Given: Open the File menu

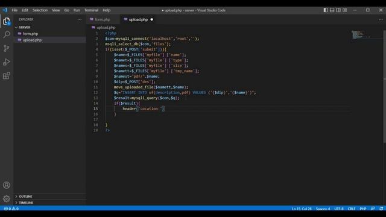Looking at the screenshot, I should point(14,10).
